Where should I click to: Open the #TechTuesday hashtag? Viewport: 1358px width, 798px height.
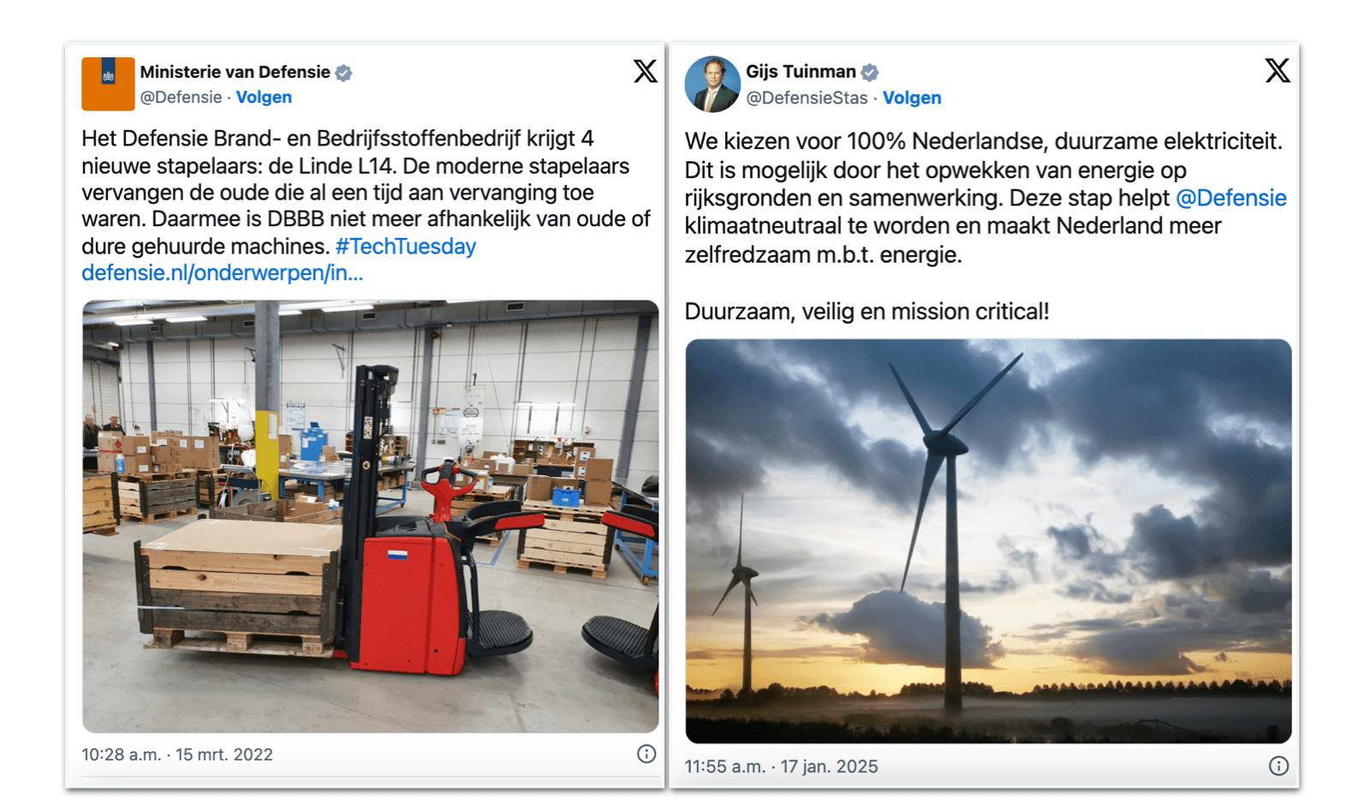[x=406, y=247]
